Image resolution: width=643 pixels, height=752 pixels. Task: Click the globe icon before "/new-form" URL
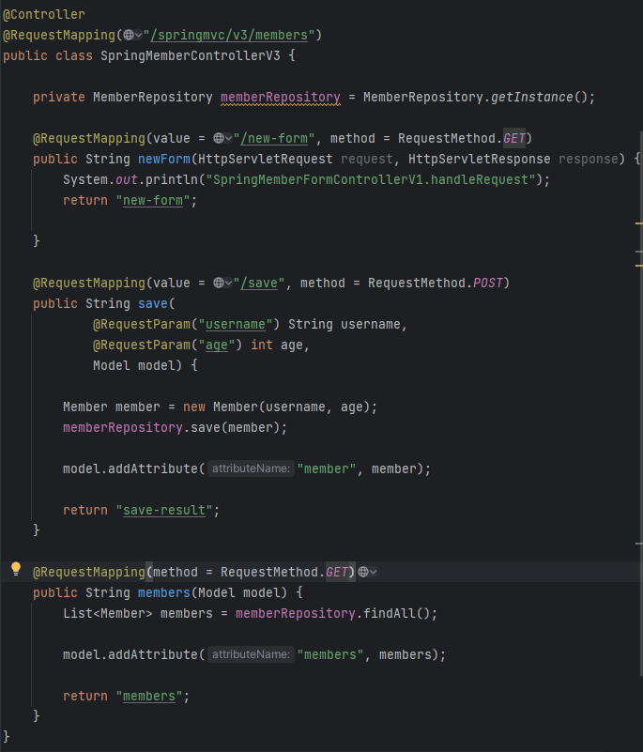(218, 138)
